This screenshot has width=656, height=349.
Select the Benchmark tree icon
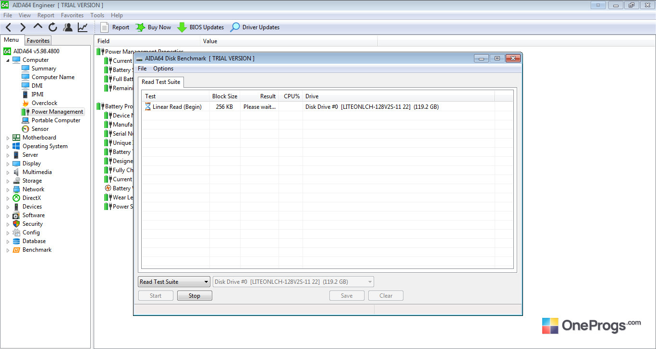coord(16,250)
